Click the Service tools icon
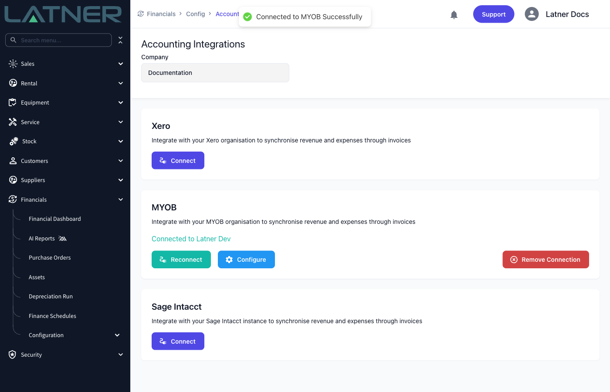This screenshot has width=610, height=392. (x=13, y=122)
